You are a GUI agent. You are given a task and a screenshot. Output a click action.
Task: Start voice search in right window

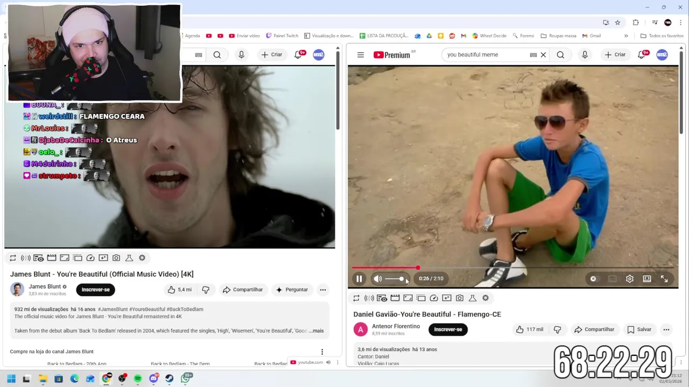coord(585,55)
